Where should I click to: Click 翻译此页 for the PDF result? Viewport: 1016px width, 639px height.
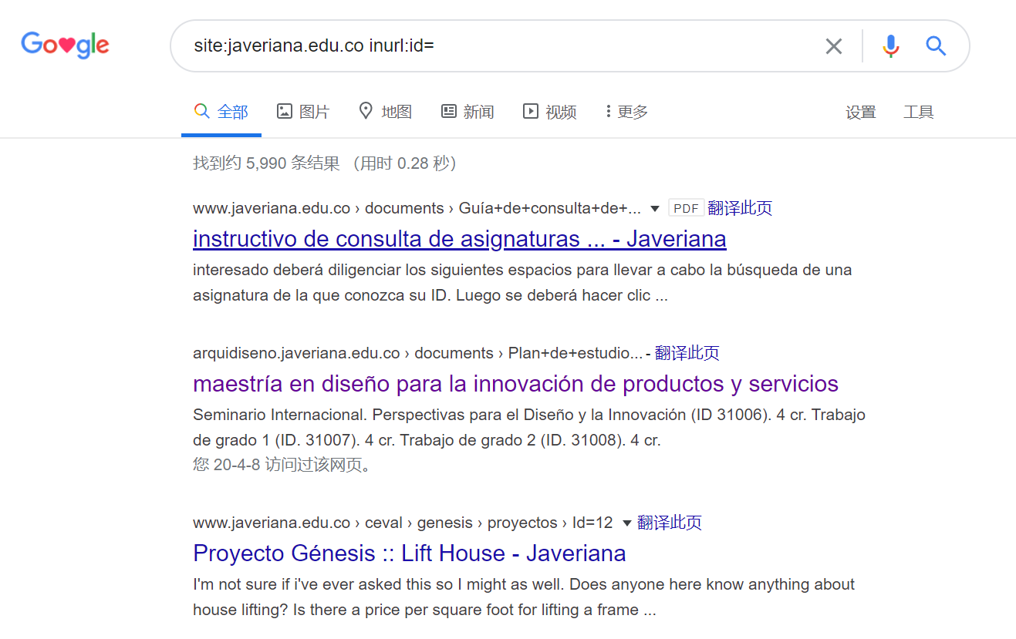pos(740,208)
